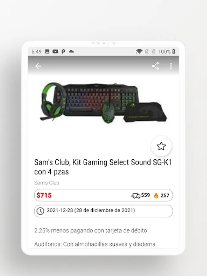Click the clock date icon
This screenshot has width=207, height=276.
40,211
